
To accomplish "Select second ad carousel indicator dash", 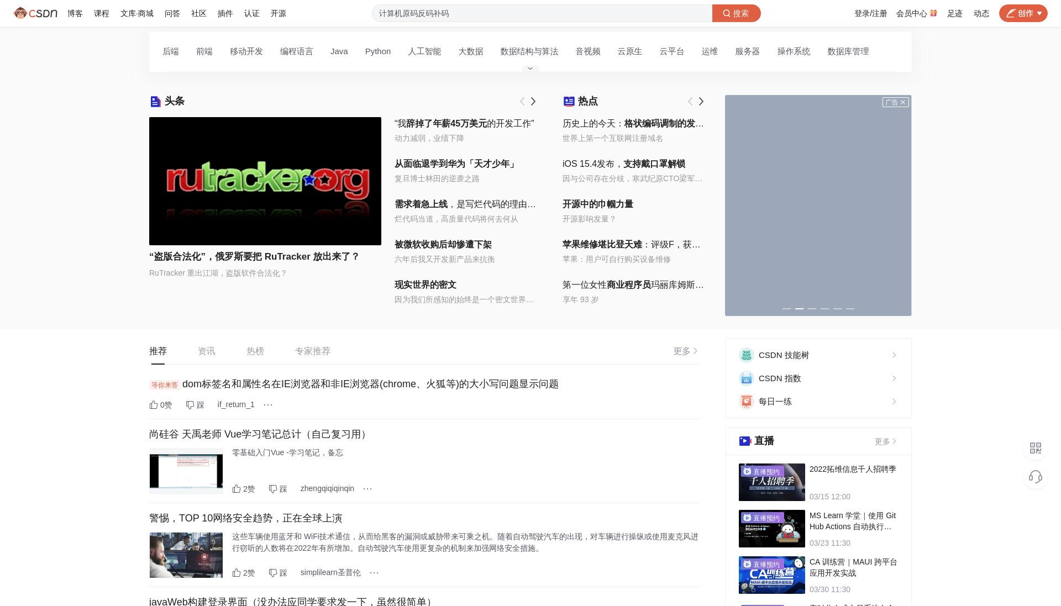I will click(x=799, y=309).
